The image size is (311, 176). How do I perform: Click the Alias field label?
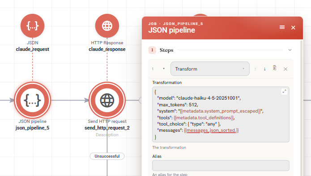click(157, 156)
